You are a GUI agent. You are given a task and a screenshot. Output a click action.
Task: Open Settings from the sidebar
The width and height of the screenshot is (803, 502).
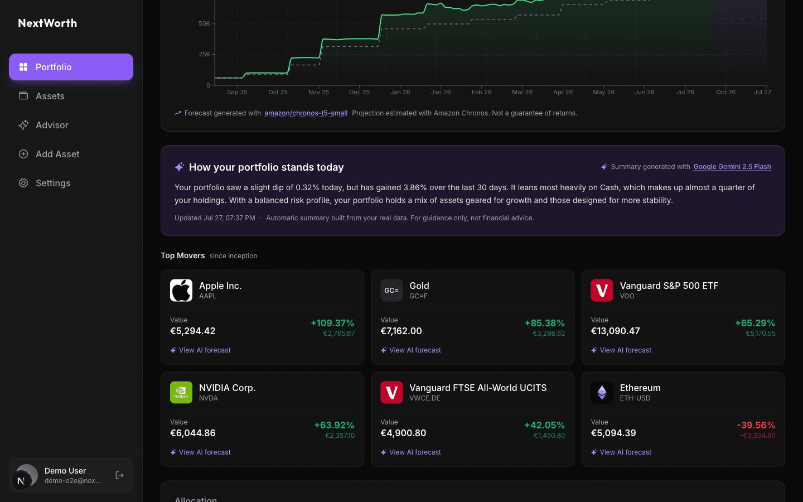click(x=71, y=183)
